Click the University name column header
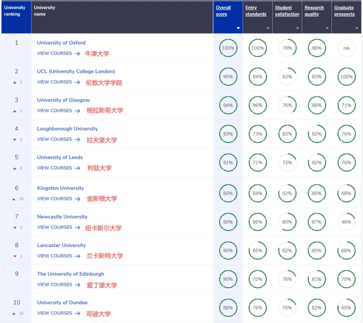 pos(122,17)
